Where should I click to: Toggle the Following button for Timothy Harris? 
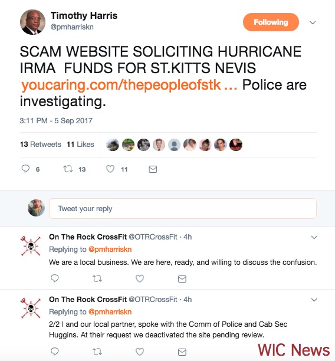(271, 22)
